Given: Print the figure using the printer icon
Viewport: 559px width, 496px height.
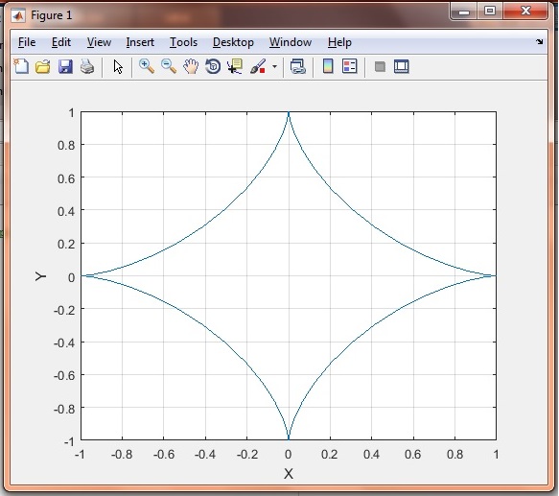Looking at the screenshot, I should click(x=87, y=67).
